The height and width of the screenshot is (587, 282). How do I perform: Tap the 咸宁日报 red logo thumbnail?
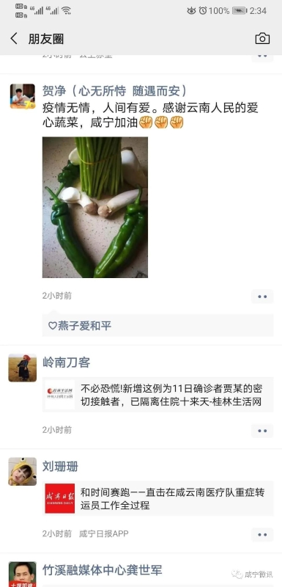(60, 498)
